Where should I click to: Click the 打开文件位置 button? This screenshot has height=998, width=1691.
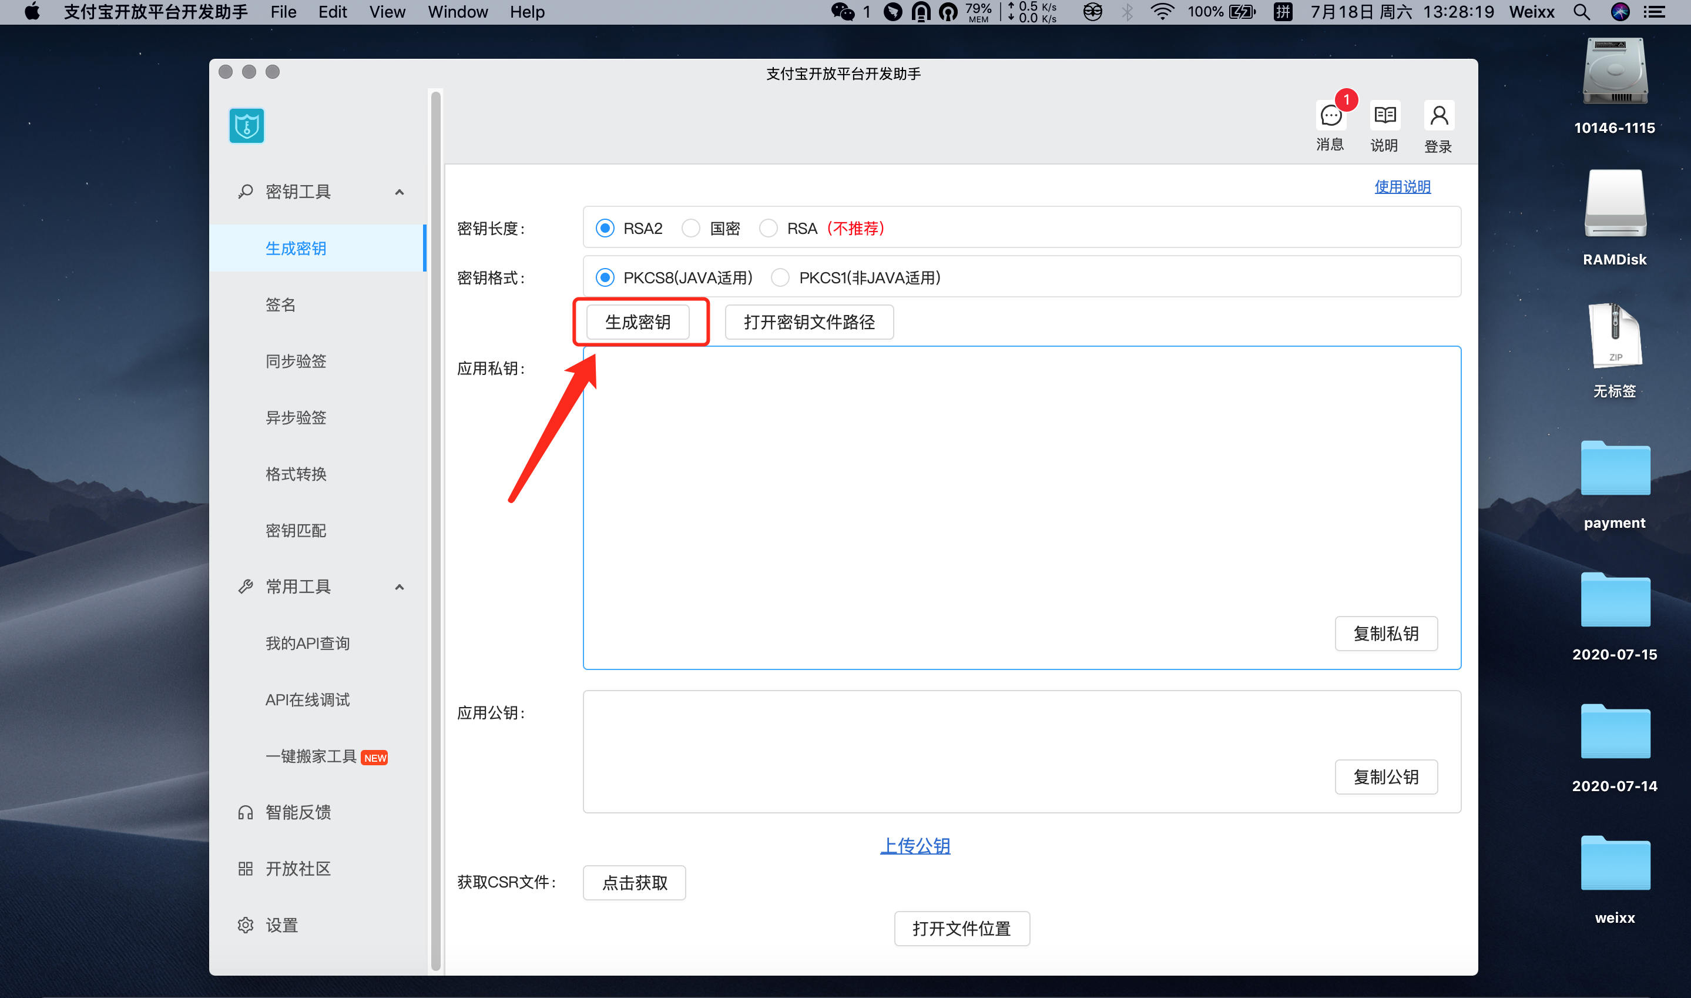962,929
